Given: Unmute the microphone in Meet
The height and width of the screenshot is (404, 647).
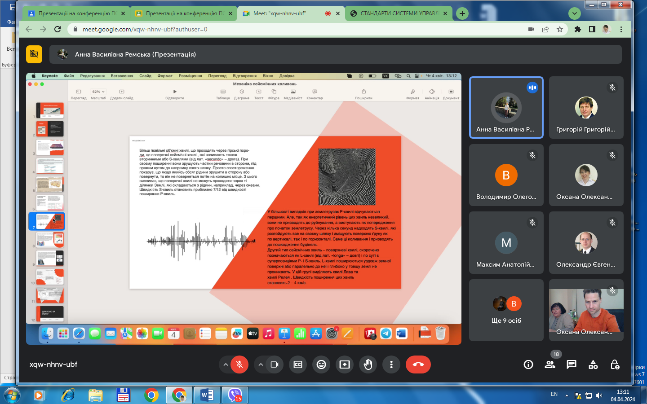Looking at the screenshot, I should 239,364.
